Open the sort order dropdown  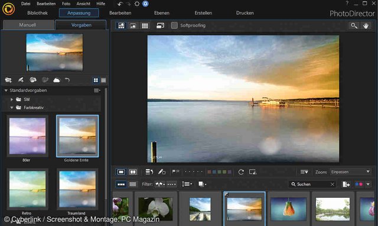(187, 184)
